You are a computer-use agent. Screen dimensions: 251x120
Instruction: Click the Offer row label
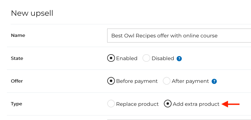[x=17, y=81]
